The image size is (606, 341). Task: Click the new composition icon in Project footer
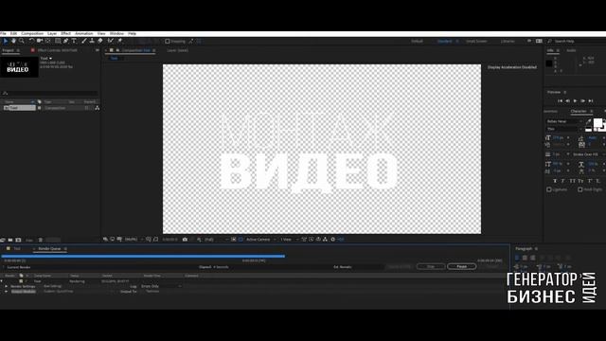18,240
